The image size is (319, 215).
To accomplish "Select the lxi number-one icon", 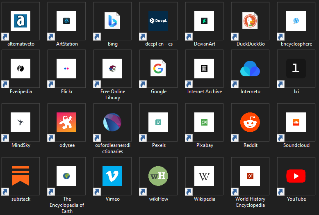I will click(296, 69).
